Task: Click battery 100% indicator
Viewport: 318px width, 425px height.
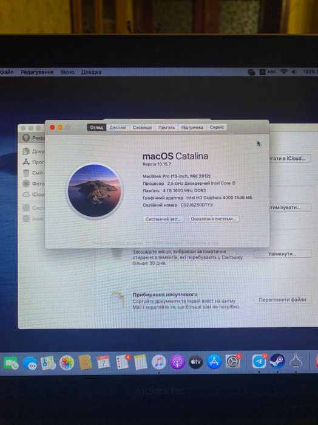Action: [x=309, y=72]
